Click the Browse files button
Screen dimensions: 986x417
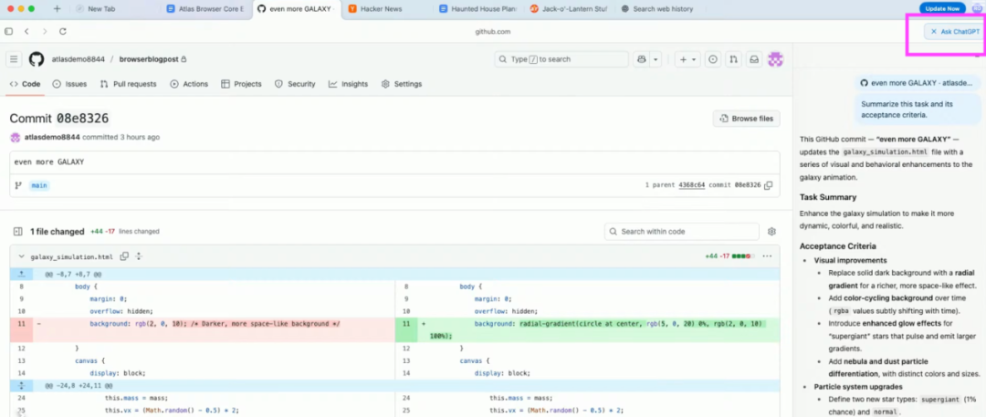pos(746,119)
